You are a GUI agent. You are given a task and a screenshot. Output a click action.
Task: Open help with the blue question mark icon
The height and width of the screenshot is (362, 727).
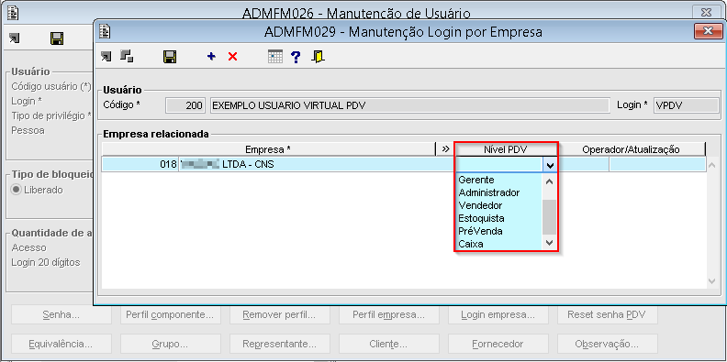(x=296, y=57)
